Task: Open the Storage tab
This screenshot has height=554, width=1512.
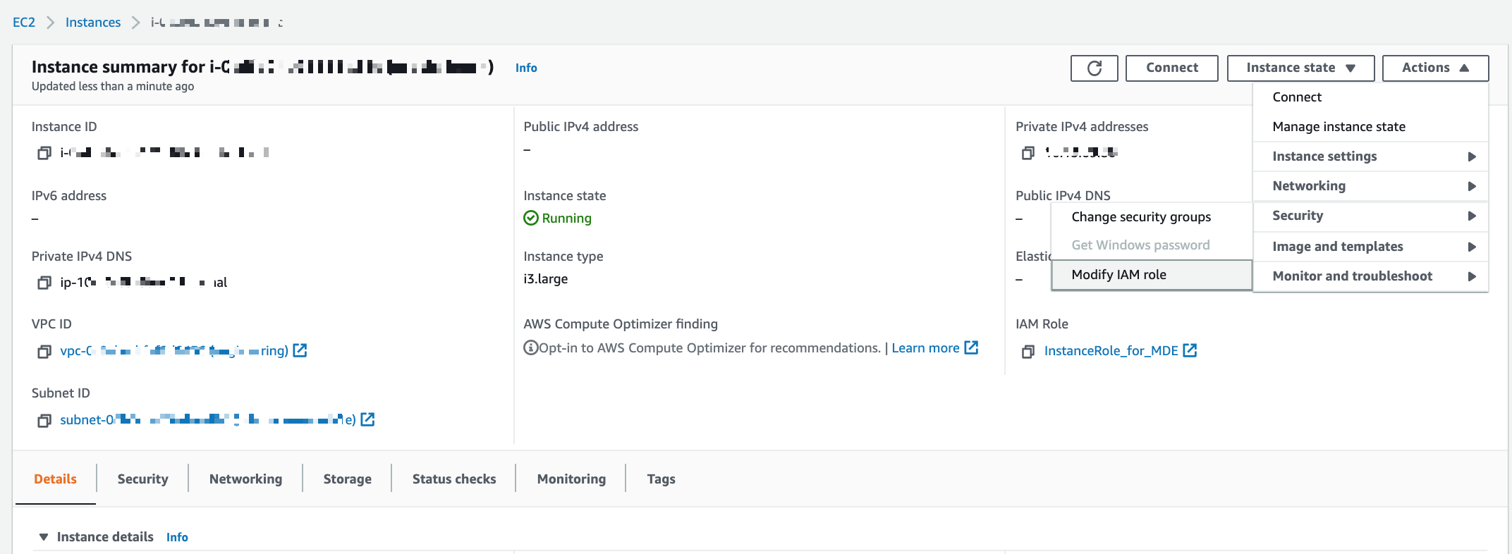Action: tap(347, 479)
